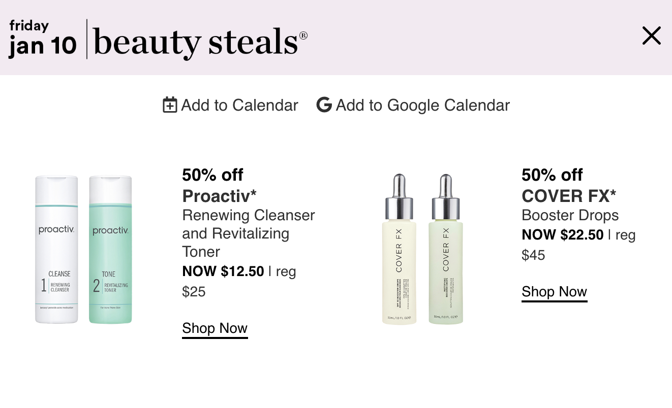Click the NOW $22.50 price text
The height and width of the screenshot is (408, 672).
[563, 235]
